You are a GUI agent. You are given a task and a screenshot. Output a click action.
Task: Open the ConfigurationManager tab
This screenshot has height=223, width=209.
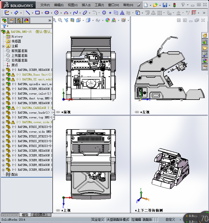tap(19, 21)
